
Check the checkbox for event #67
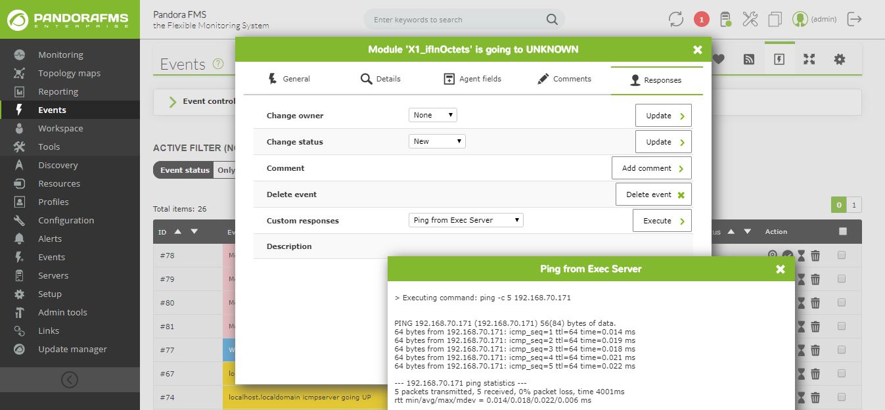point(842,374)
